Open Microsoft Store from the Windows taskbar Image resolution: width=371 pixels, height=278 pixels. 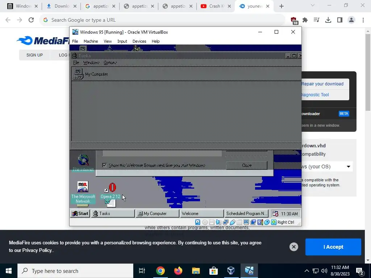pos(213,271)
